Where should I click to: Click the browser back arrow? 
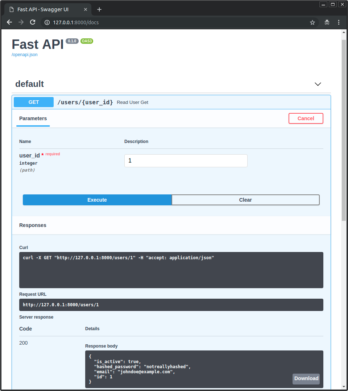click(9, 22)
